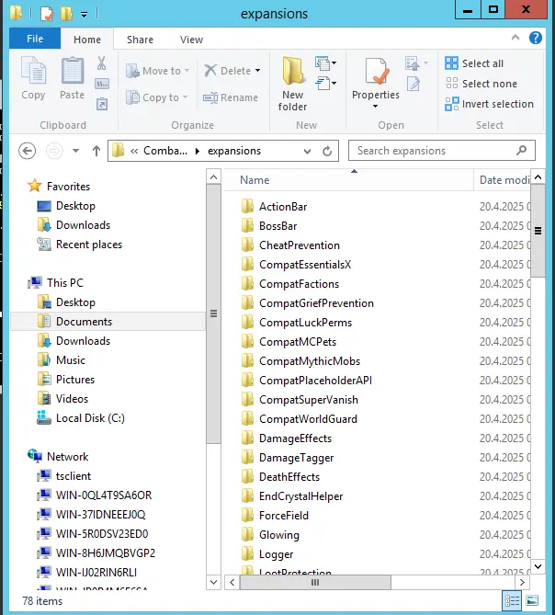Sort by the Date modified column header
This screenshot has width=555, height=615.
503,180
